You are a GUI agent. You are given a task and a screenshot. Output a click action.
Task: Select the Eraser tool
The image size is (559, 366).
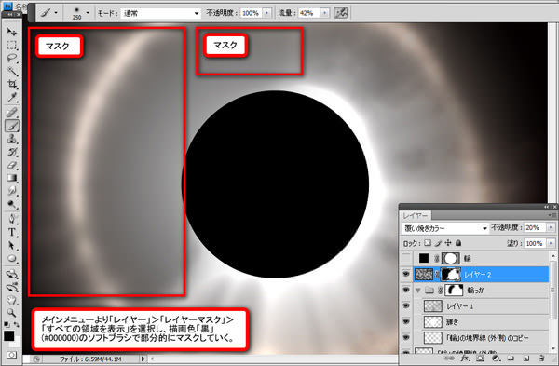pyautogui.click(x=12, y=165)
